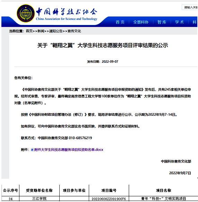
Task: Click the CAST emblem logo
Action: (26, 13)
